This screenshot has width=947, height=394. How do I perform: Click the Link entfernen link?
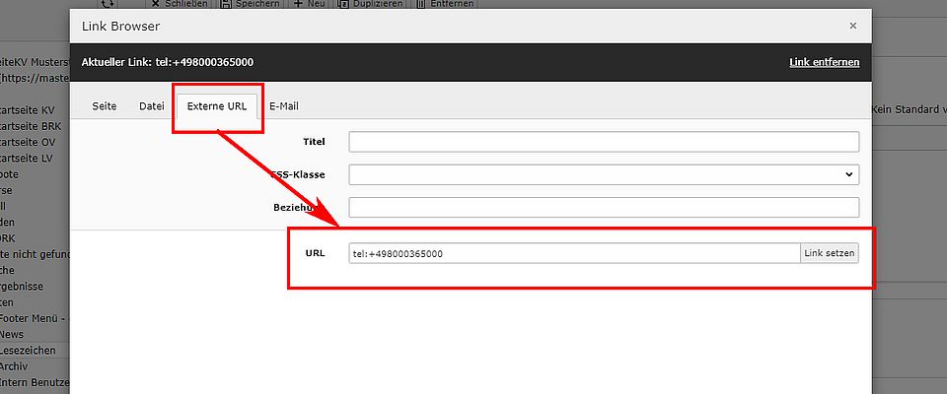pyautogui.click(x=824, y=62)
